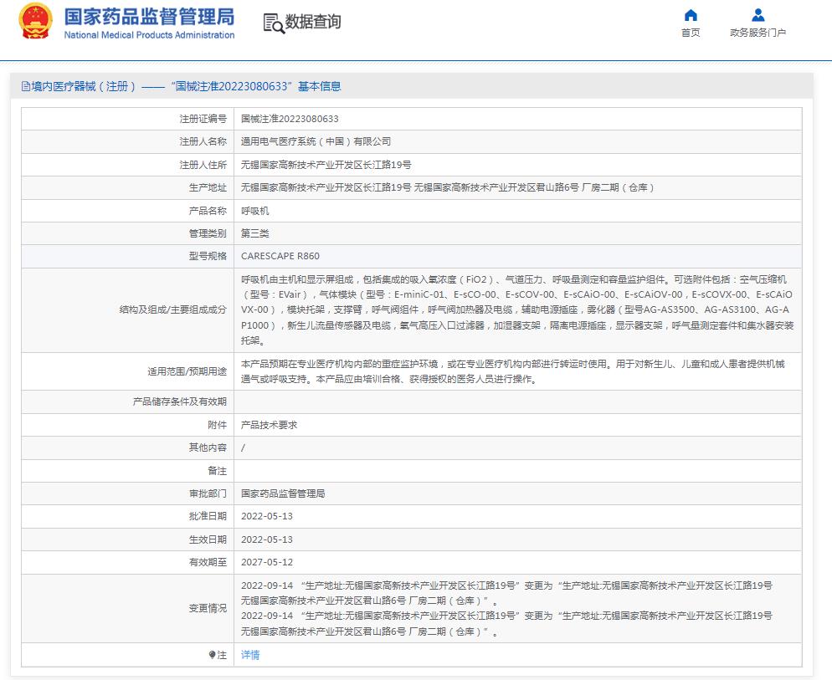Select the registration number 国械注准20223080633 value cell
Screen dimensions: 832x680
290,120
